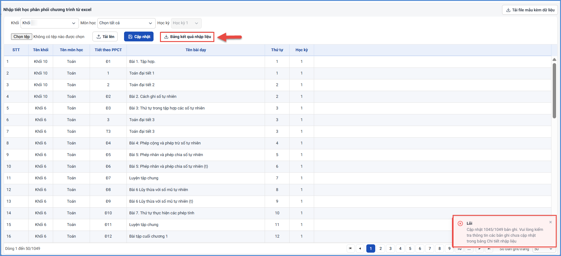Download Tải file mẫu kèm dữ liệu
Image resolution: width=561 pixels, height=256 pixels.
pyautogui.click(x=530, y=10)
